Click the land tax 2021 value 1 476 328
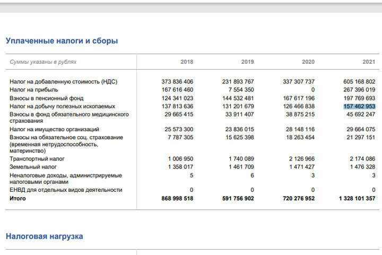Viewport: 382px width, 255px height. [x=362, y=167]
